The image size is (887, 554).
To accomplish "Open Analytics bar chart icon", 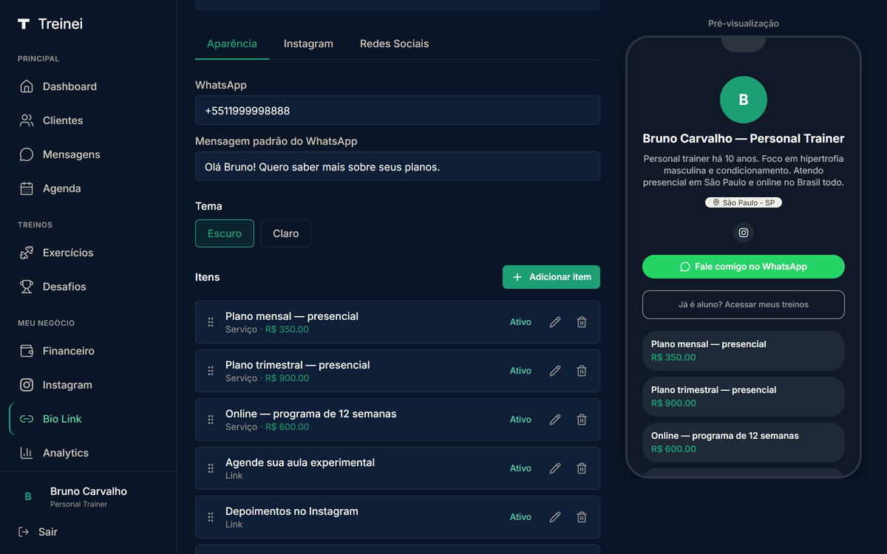I will click(x=27, y=453).
